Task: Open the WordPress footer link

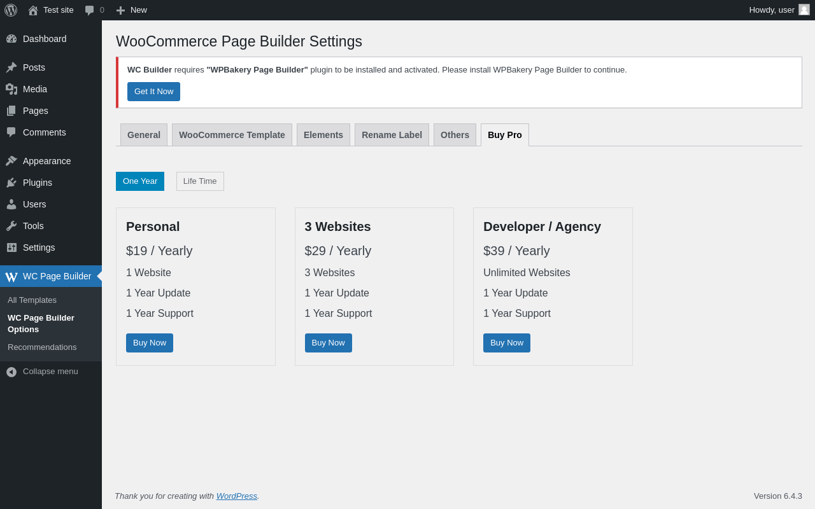Action: pos(237,496)
